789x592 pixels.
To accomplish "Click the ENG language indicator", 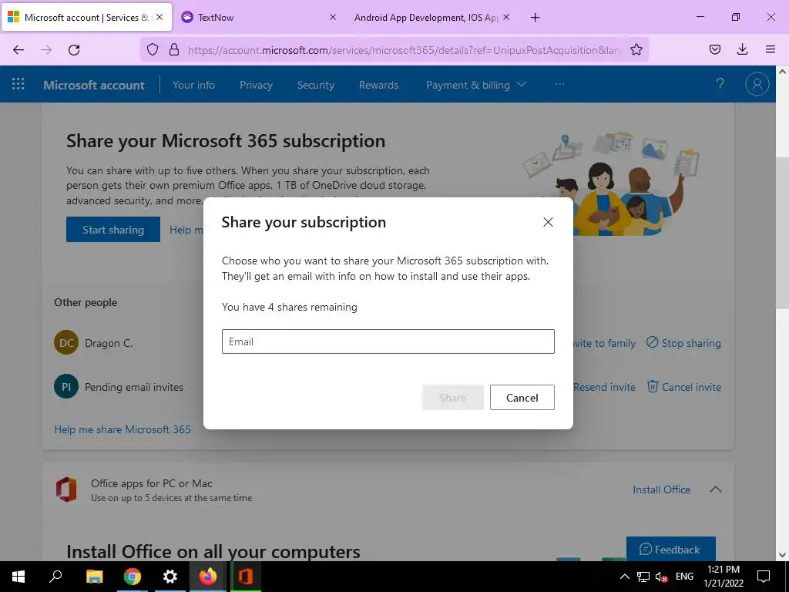I will tap(684, 577).
